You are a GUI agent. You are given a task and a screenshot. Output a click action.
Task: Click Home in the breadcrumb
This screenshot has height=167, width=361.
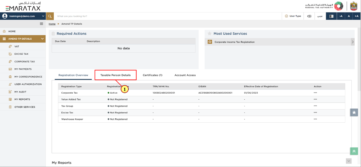pyautogui.click(x=52, y=24)
